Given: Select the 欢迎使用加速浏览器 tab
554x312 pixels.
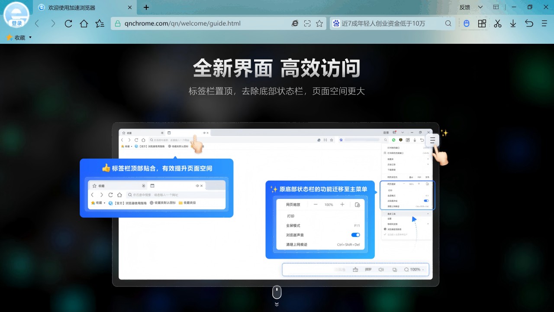Looking at the screenshot, I should 84,7.
